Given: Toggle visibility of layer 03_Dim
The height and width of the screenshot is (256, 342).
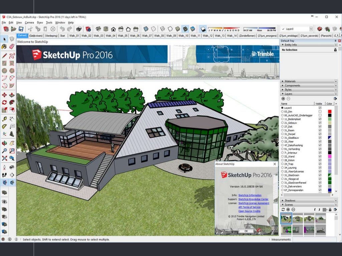Looking at the screenshot, I should point(320,111).
